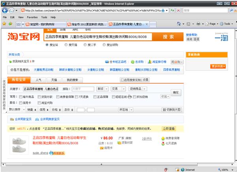Viewport: 237px width, 172px height.
Task: Check the 海外商品 checkbox
Action: [21, 97]
